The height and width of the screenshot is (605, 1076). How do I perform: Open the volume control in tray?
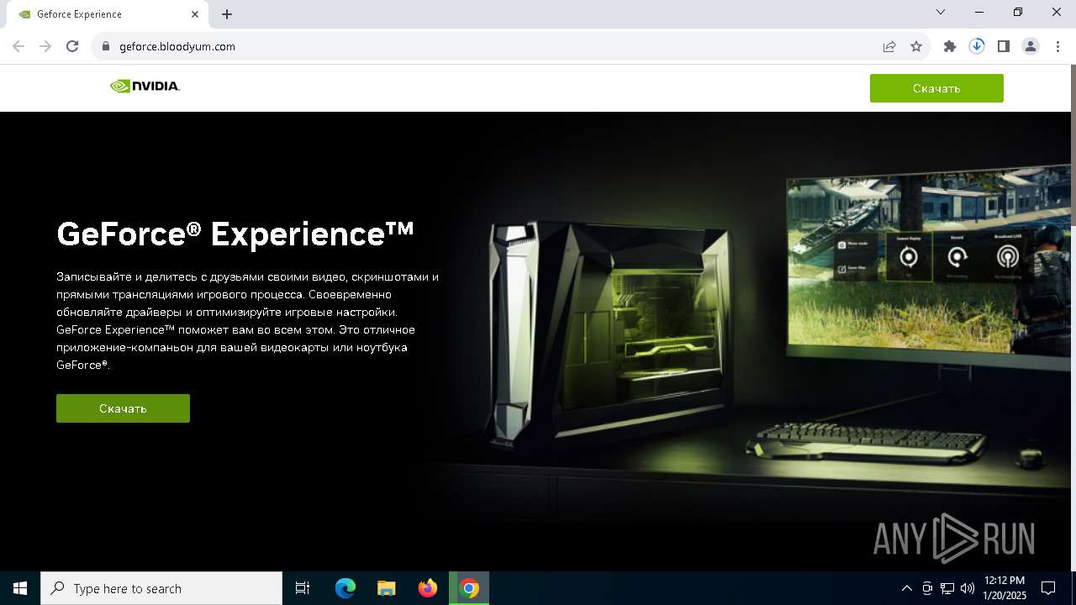pos(967,588)
